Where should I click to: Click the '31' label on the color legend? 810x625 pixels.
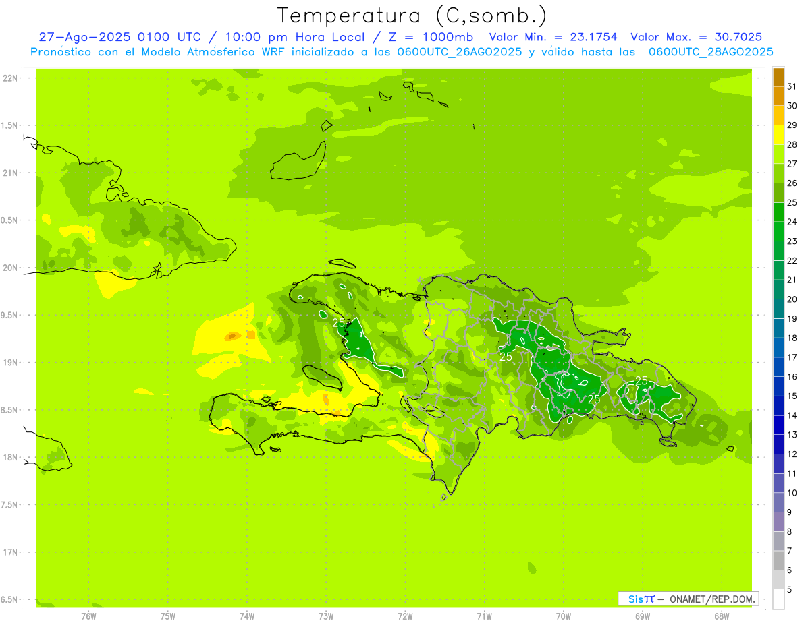(792, 86)
